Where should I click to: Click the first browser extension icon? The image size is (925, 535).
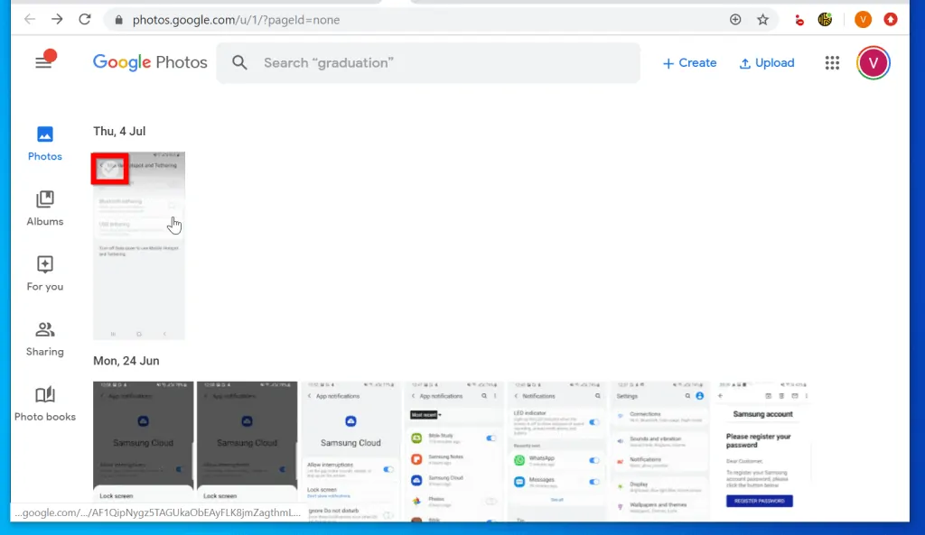coord(799,19)
